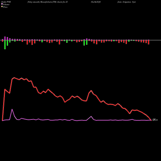Screen dimensions: 161x161
Task: Click the MunafaSutra charts header text
Action: pyautogui.click(x=47, y=2)
